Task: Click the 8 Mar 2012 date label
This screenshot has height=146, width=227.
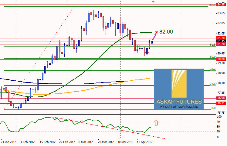Action: point(86,142)
